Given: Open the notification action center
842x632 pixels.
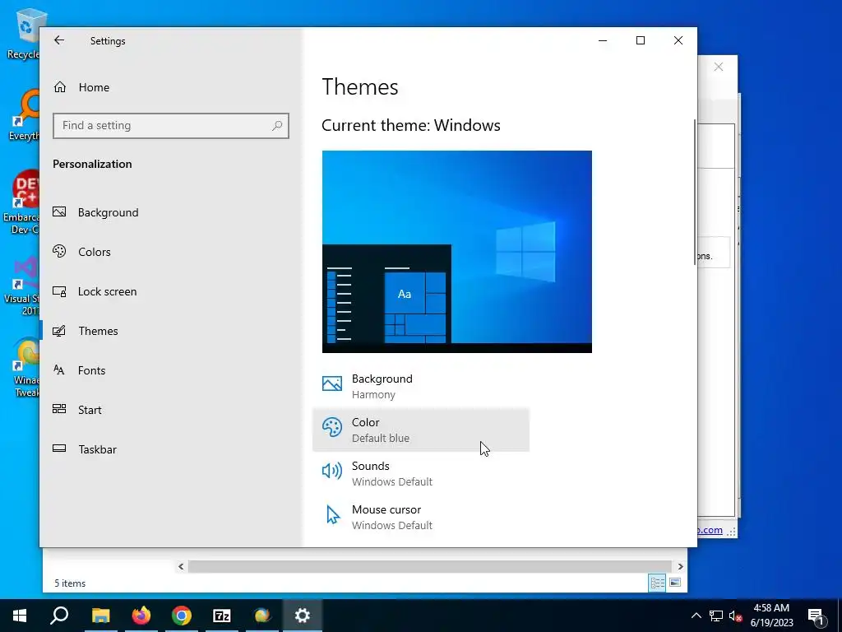Looking at the screenshot, I should tap(817, 616).
